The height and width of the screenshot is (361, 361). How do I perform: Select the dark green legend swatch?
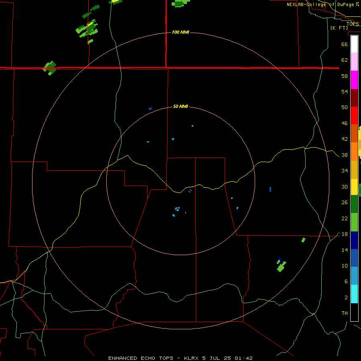pos(354,204)
